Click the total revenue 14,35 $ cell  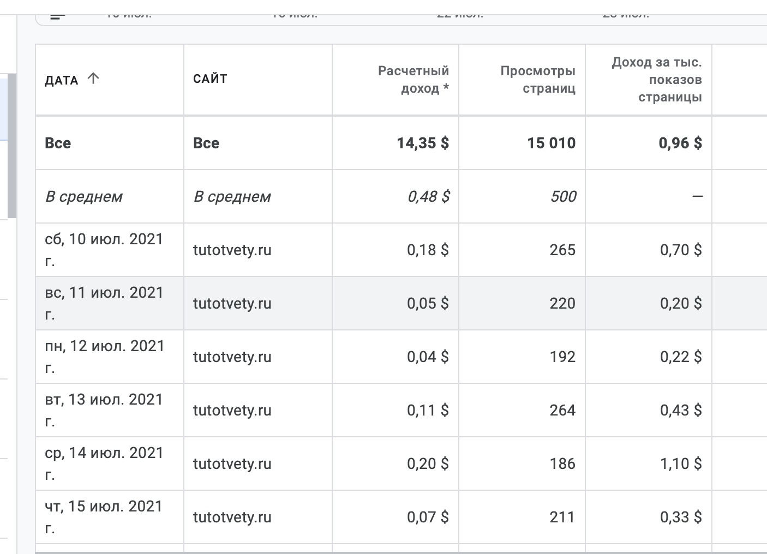tap(423, 143)
